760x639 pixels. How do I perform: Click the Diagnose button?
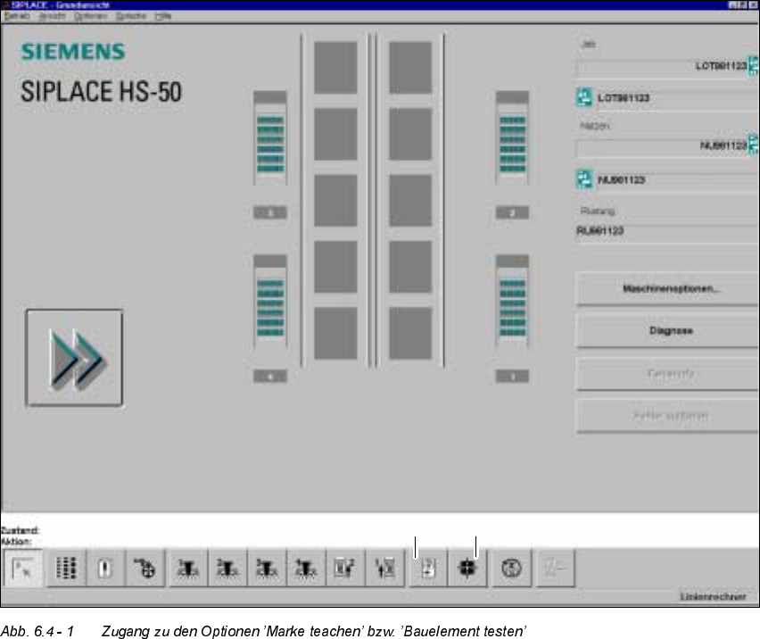(x=667, y=330)
